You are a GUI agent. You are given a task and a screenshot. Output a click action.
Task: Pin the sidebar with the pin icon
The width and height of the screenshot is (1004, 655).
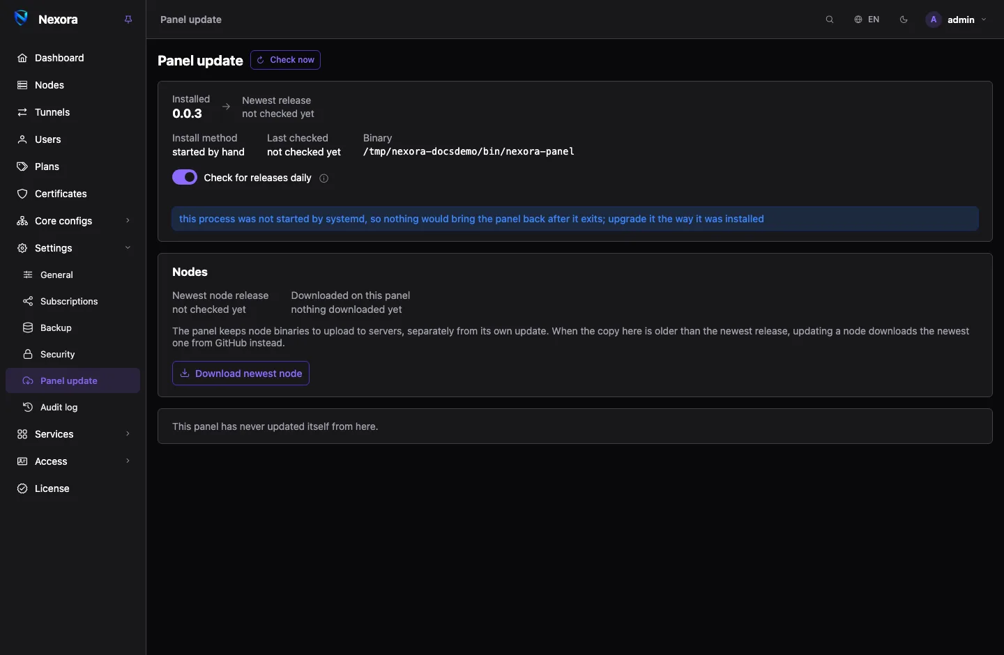coord(128,20)
